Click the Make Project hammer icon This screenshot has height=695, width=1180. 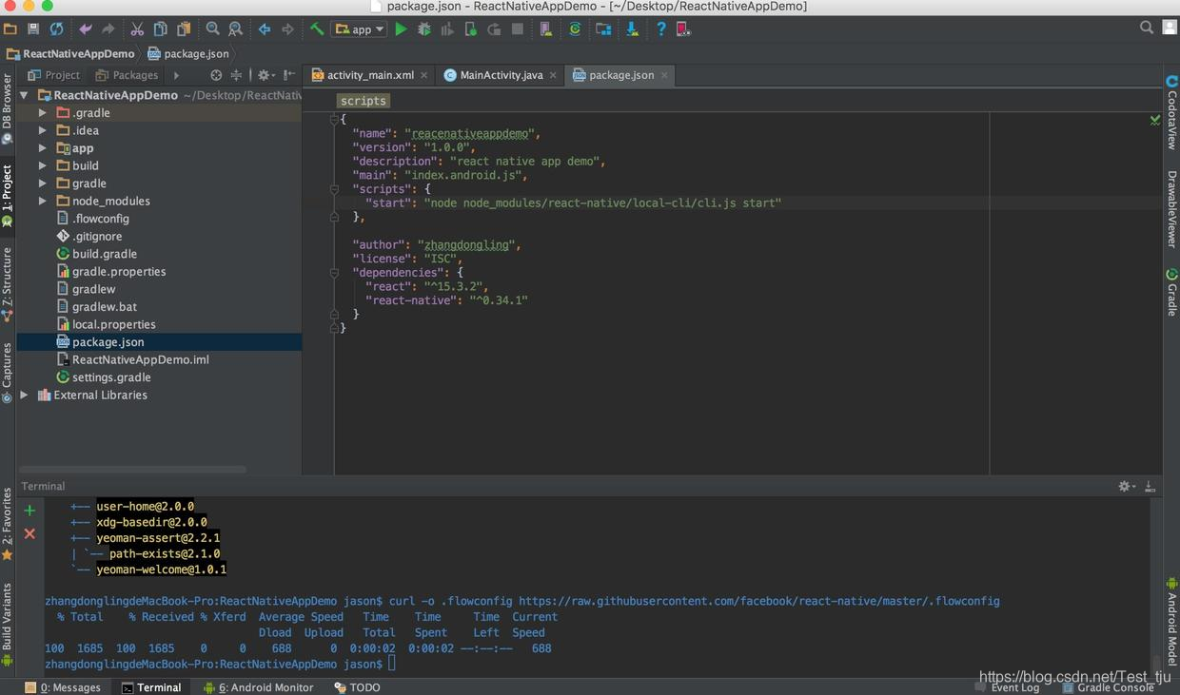[x=317, y=29]
